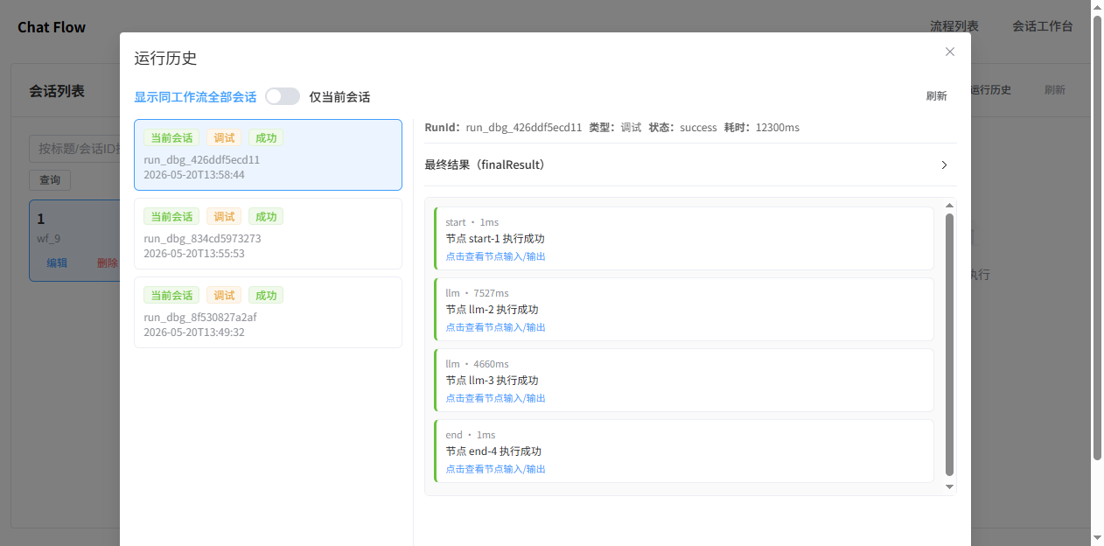Click 节点 start-1 执行成功 text
Screen dimensions: 1104x546
coord(495,239)
